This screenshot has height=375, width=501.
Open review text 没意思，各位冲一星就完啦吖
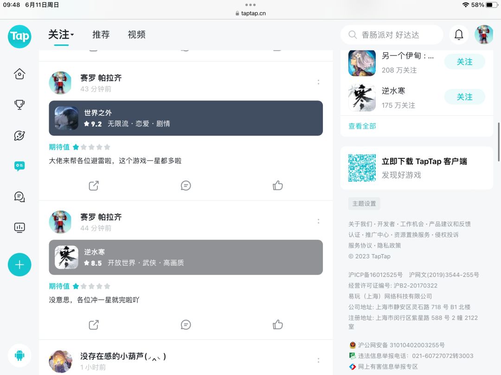[94, 300]
